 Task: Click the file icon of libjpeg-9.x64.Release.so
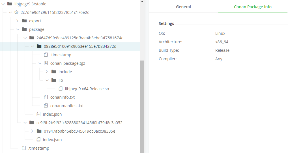tap(61, 89)
